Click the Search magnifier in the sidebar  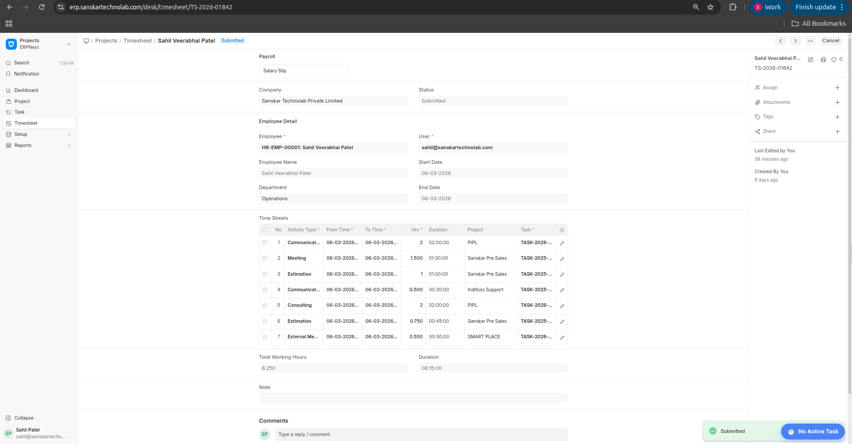coord(21,63)
